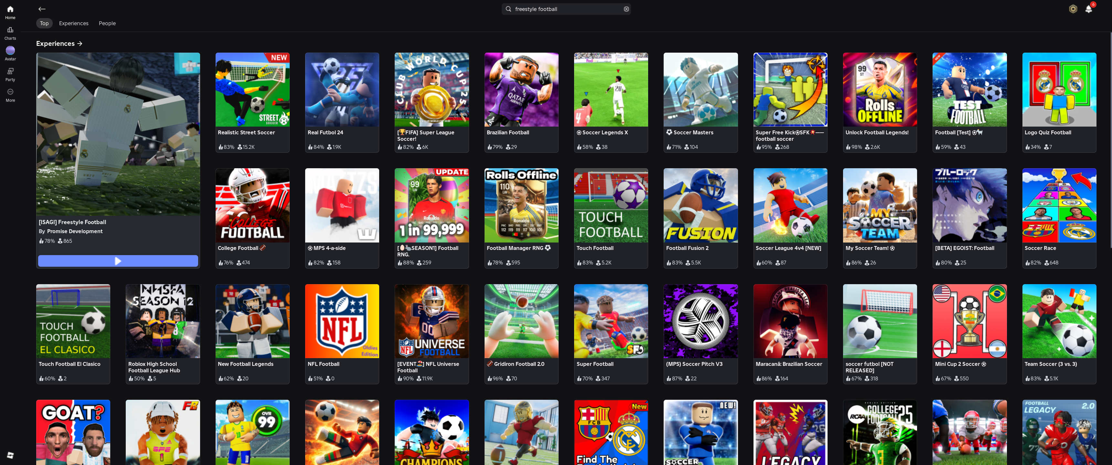
Task: Switch to the Experiences tab
Action: (73, 23)
